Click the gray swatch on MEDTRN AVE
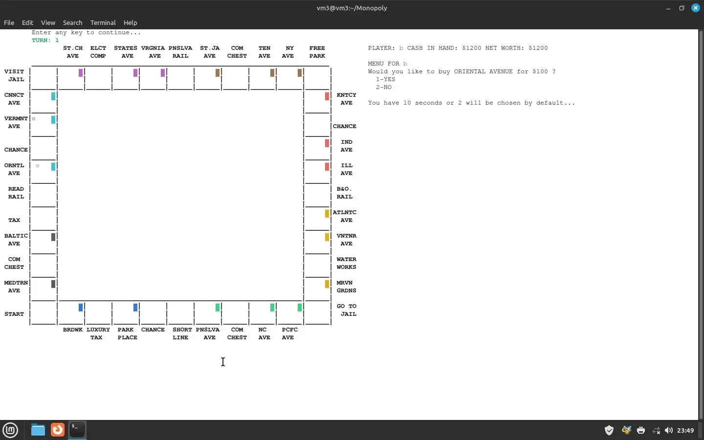This screenshot has height=440, width=704. tap(53, 284)
